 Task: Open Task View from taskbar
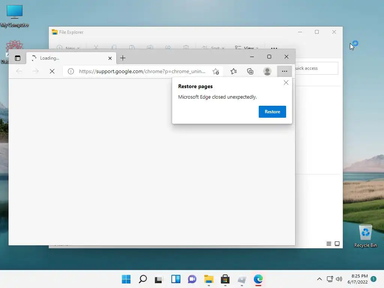pos(159,279)
